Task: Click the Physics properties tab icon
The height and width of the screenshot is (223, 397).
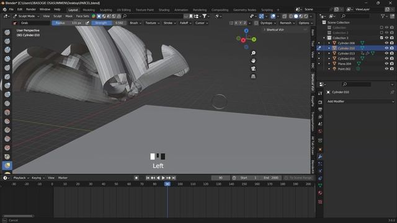Action: (320, 171)
